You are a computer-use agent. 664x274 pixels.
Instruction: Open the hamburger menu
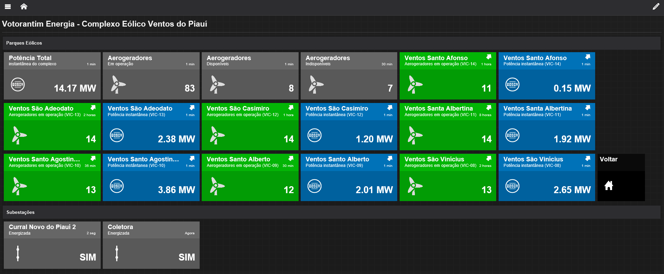click(x=8, y=7)
